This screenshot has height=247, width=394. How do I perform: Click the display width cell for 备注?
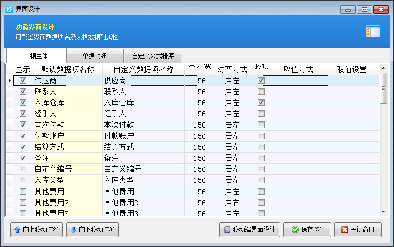pos(200,158)
